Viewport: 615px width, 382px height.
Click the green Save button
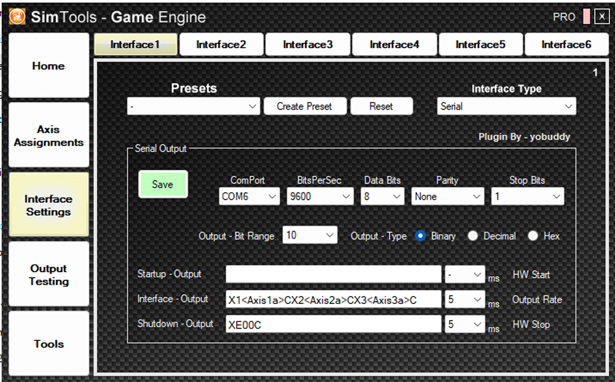click(x=163, y=184)
